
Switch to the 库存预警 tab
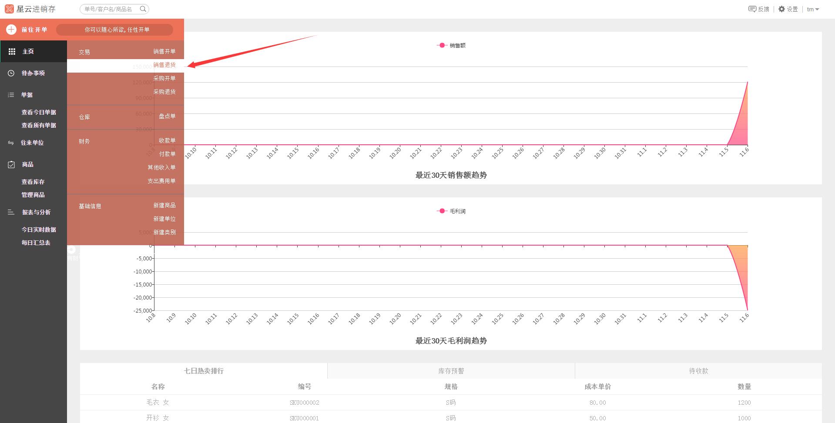[451, 371]
